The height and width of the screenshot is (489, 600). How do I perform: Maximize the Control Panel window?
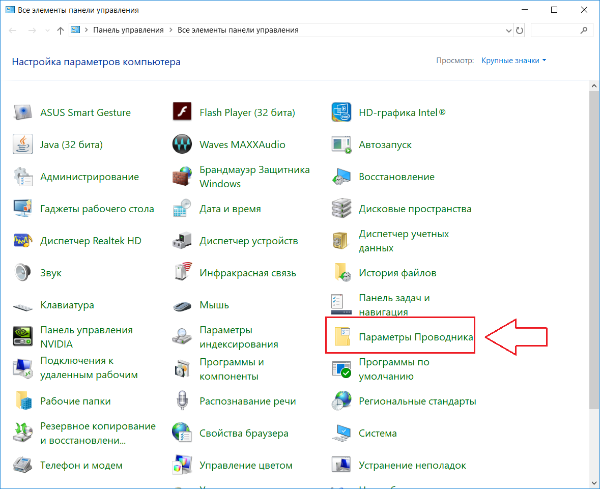(554, 10)
